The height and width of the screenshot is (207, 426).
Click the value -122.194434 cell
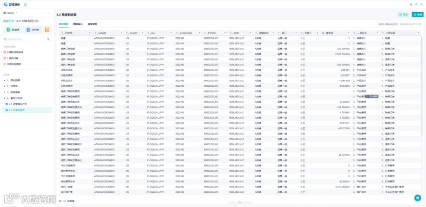[343, 107]
